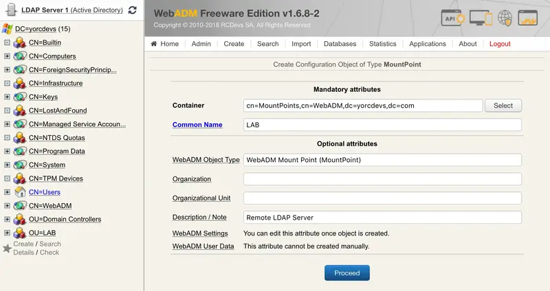Click the Check link under the tree
The image size is (550, 291).
coord(49,252)
